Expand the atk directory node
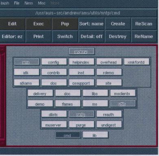The width and height of the screenshot is (159, 156). coord(26,72)
